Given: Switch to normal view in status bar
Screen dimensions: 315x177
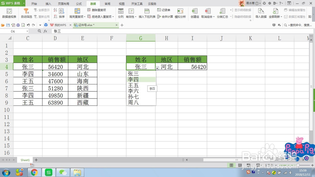Looking at the screenshot, I should pos(232,165).
